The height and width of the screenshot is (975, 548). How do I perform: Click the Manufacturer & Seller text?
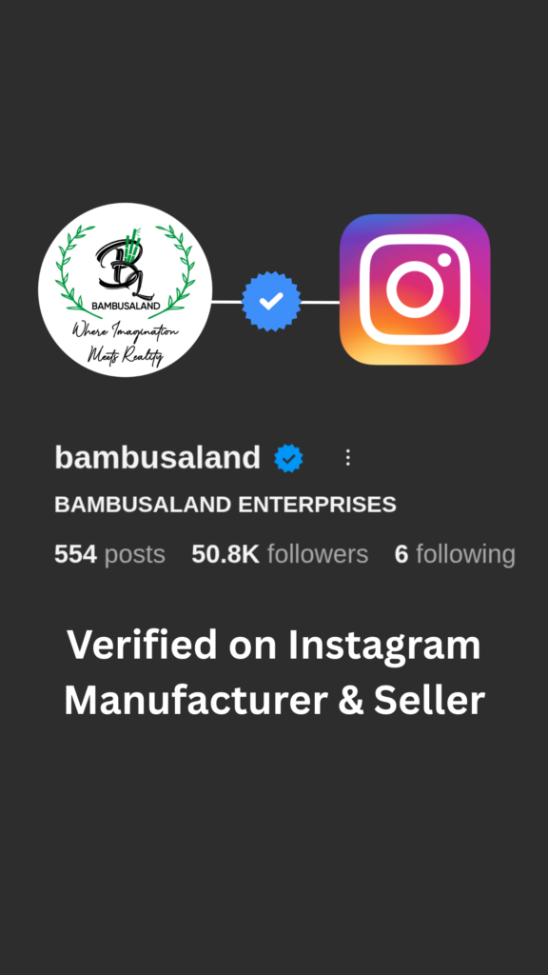pyautogui.click(x=274, y=700)
